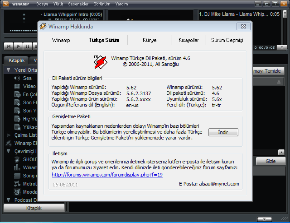Click the column sort arrow under Temizle
This screenshot has height=223, width=290.
[279, 82]
